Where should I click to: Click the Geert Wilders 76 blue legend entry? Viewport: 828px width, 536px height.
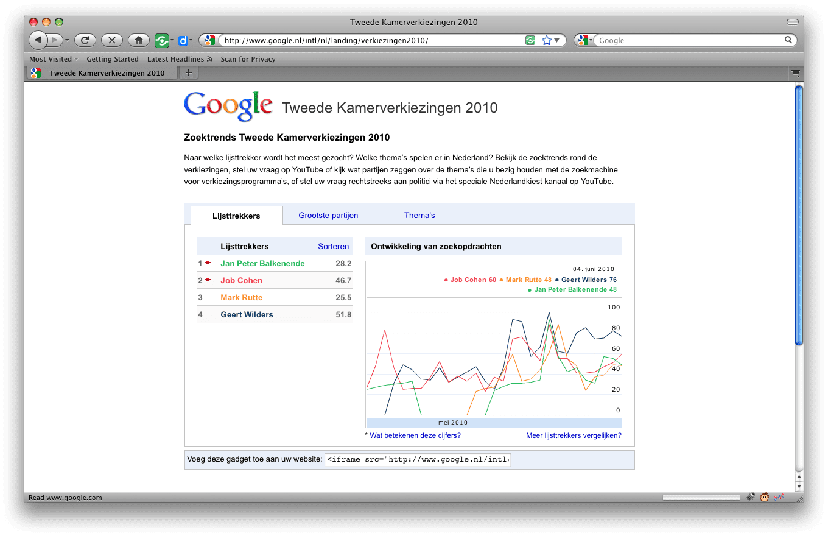coord(586,280)
